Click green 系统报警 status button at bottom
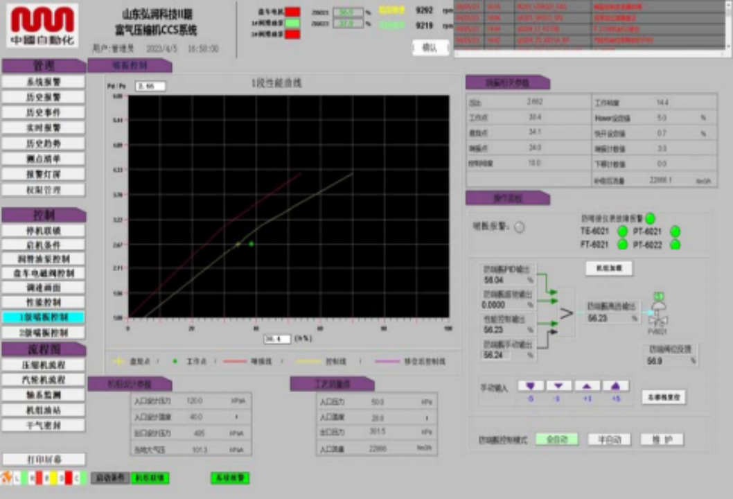733x499 pixels. (x=230, y=478)
